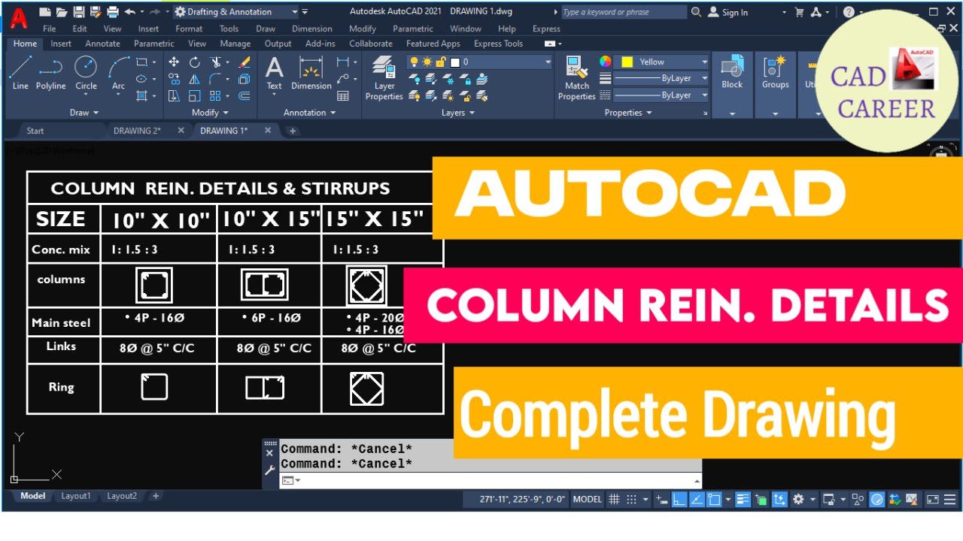Toggle polar tracking in status bar
The width and height of the screenshot is (963, 541).
pyautogui.click(x=696, y=499)
